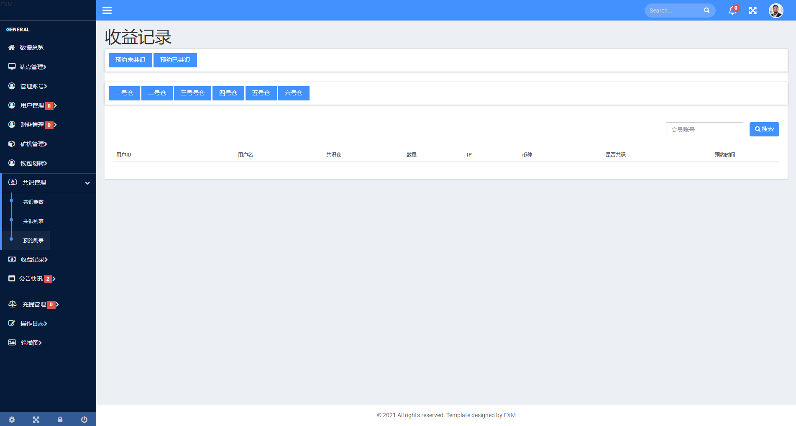Click the fullscreen icon in sidebar footer
Viewport: 796px width, 426px height.
click(36, 419)
